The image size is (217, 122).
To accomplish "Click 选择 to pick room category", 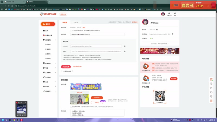I will (84, 28).
